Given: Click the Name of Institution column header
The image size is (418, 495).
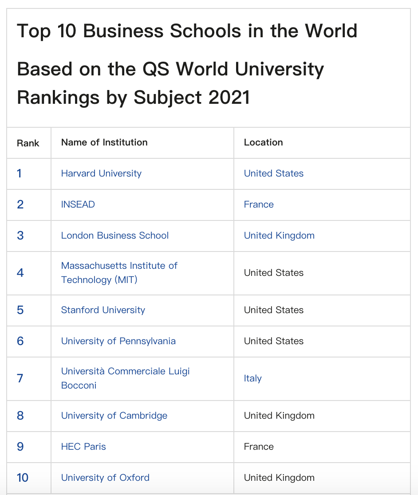Looking at the screenshot, I should click(x=104, y=142).
